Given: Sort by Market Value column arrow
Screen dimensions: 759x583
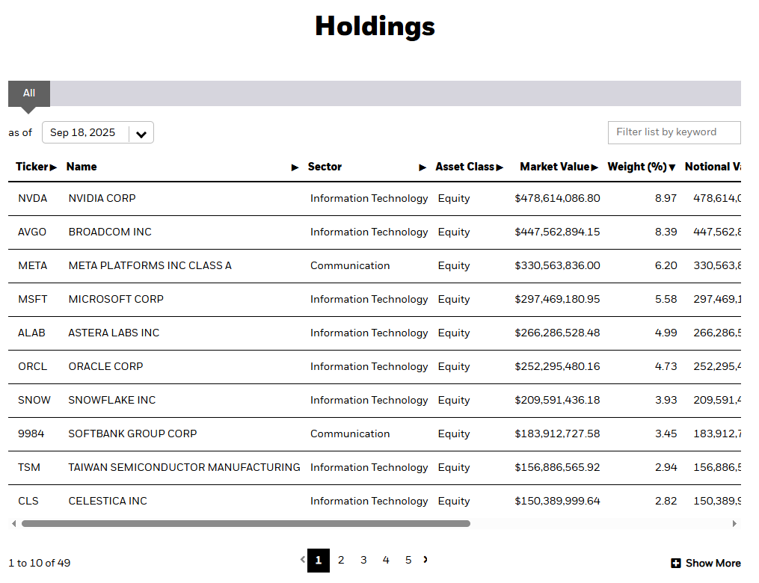Looking at the screenshot, I should tap(594, 167).
